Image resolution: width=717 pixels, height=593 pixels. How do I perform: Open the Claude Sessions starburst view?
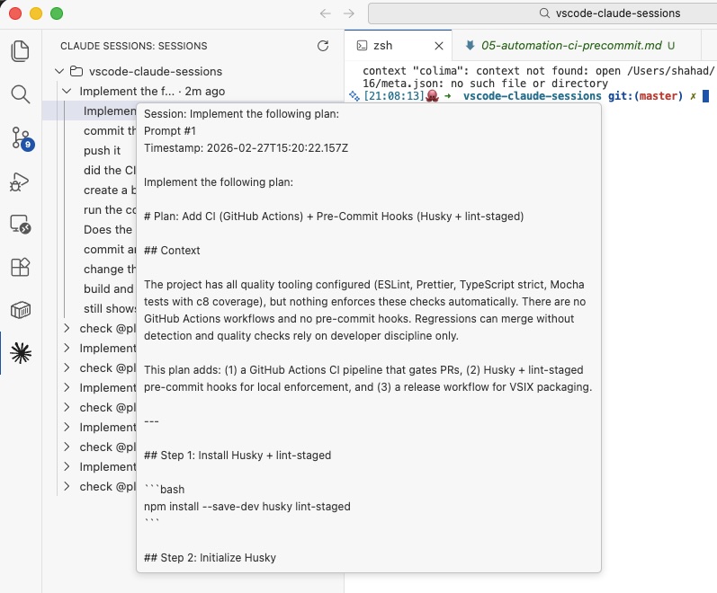tap(21, 353)
